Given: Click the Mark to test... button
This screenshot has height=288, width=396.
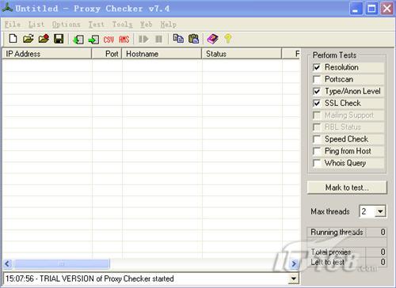Looking at the screenshot, I should (x=347, y=188).
